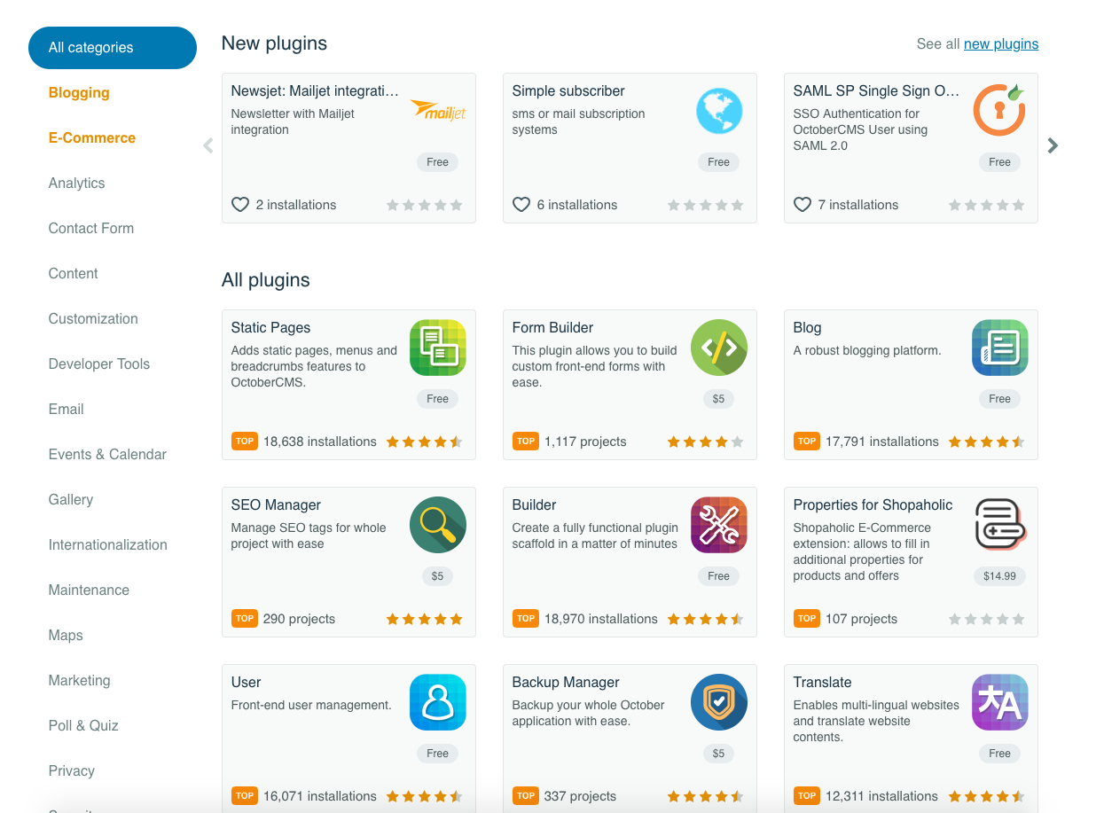Click the Backup Manager shield icon
Screen dimensions: 1104x813
tap(719, 702)
